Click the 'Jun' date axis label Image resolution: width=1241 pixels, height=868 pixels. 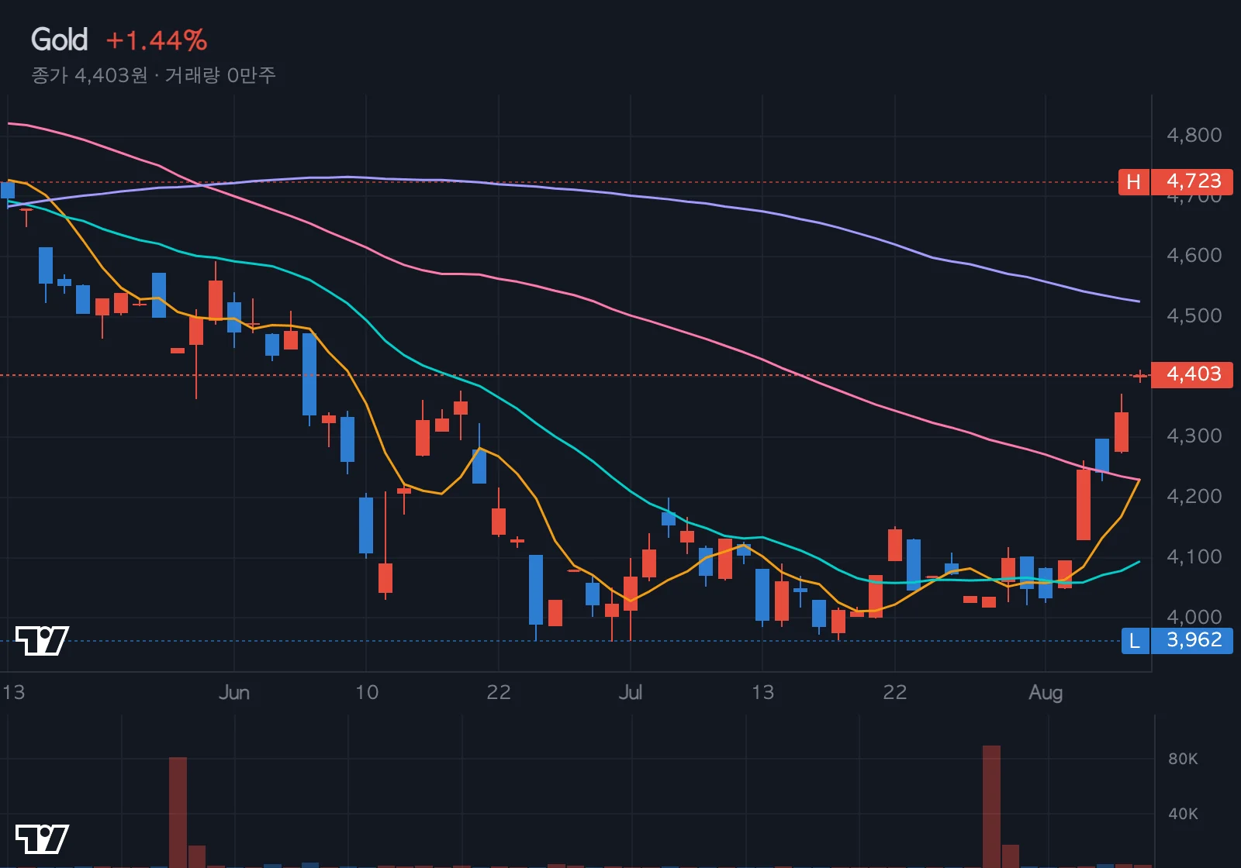pos(234,693)
